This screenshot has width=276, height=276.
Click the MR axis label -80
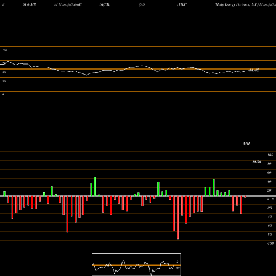tap(269, 235)
